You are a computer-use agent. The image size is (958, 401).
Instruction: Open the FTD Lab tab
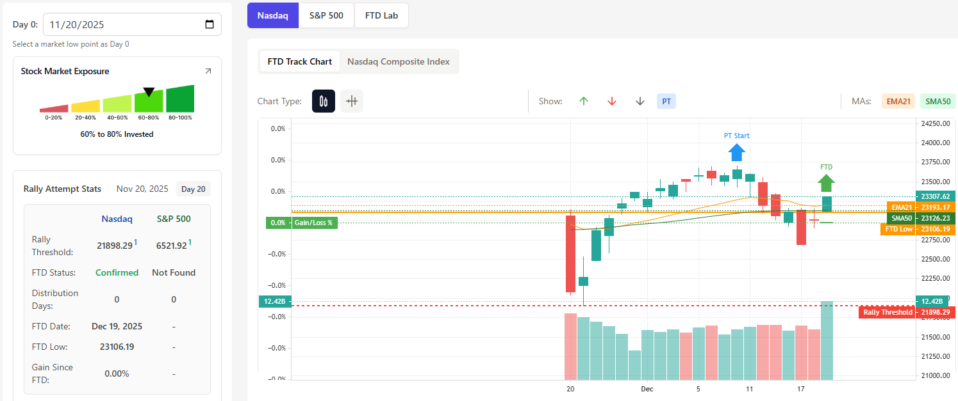[381, 15]
